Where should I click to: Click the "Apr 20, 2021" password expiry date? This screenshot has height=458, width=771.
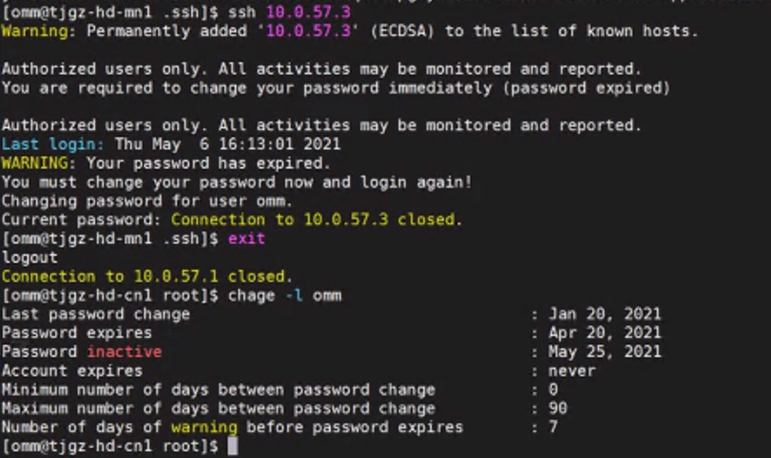604,333
